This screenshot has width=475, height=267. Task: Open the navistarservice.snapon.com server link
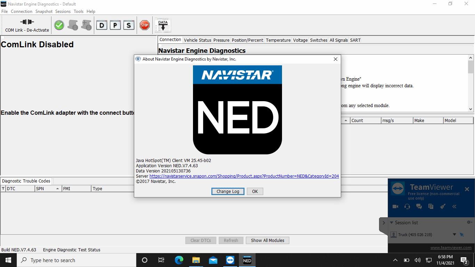pos(244,176)
